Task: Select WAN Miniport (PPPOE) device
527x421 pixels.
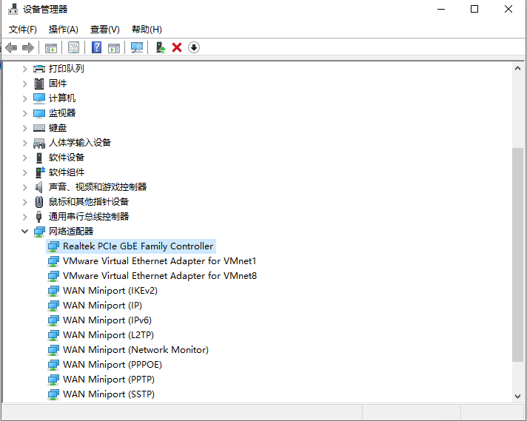Action: (x=112, y=365)
